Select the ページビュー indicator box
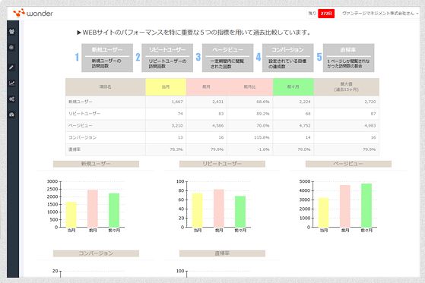The height and width of the screenshot is (283, 425). coord(227,58)
